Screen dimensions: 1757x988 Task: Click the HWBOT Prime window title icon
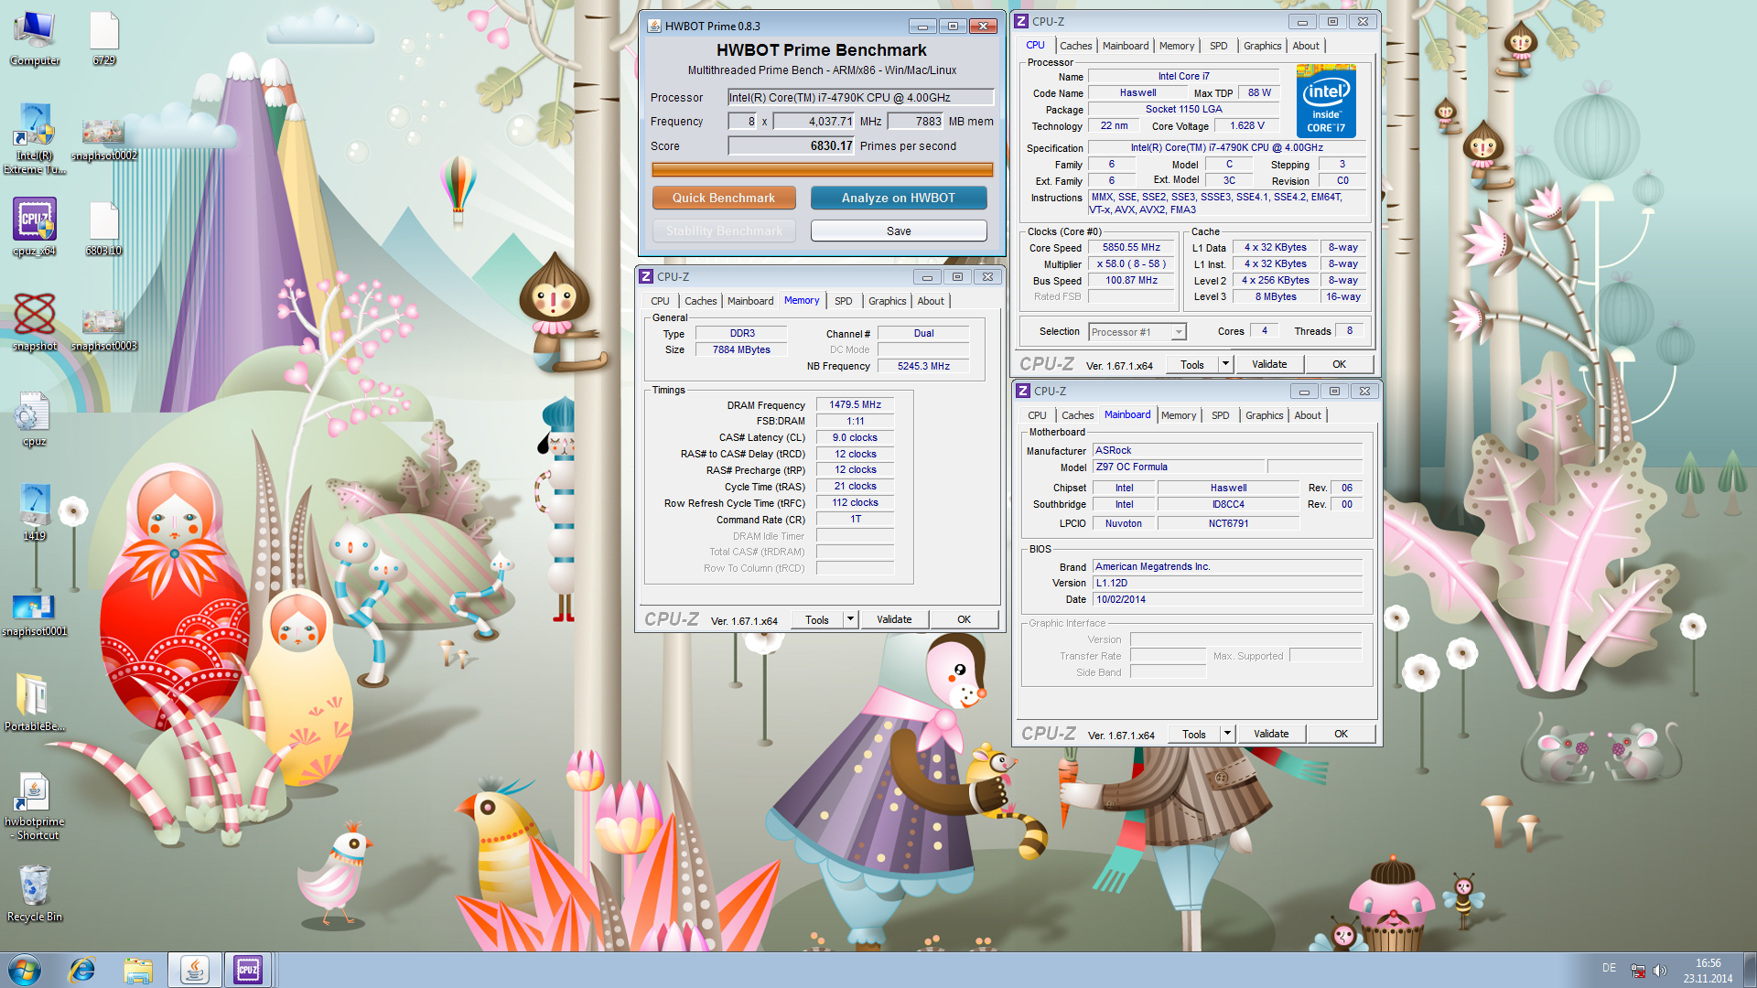click(654, 26)
